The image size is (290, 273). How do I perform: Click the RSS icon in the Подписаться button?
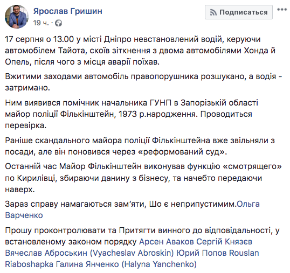click(213, 12)
